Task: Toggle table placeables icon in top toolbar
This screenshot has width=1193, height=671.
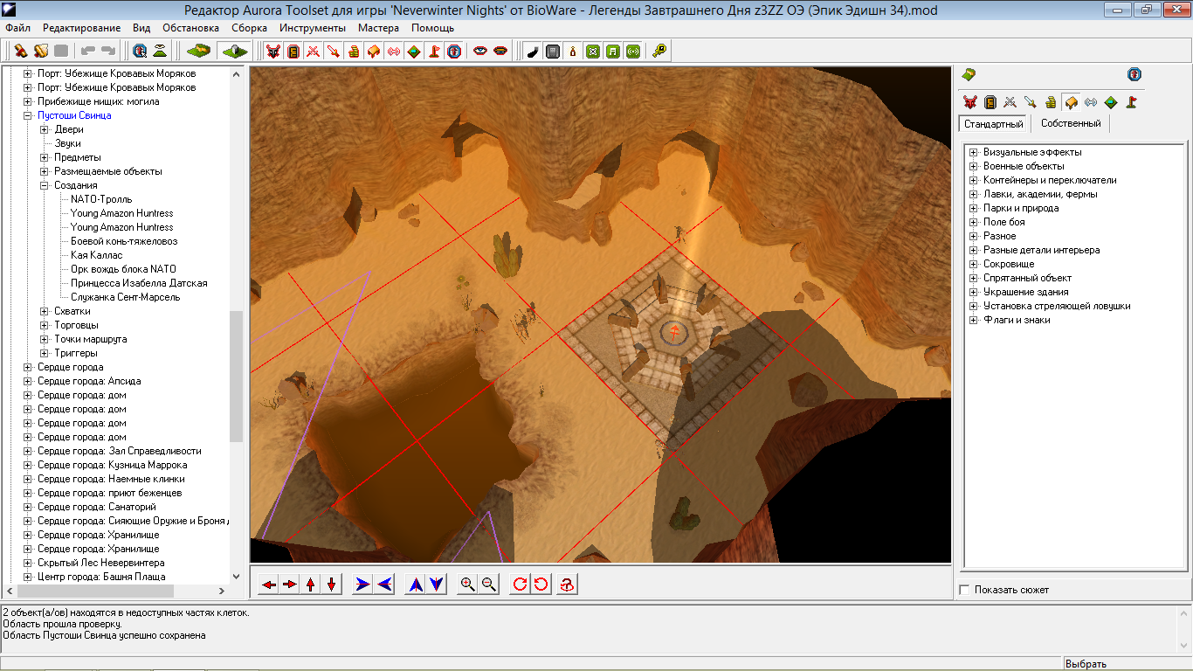Action: pos(373,52)
